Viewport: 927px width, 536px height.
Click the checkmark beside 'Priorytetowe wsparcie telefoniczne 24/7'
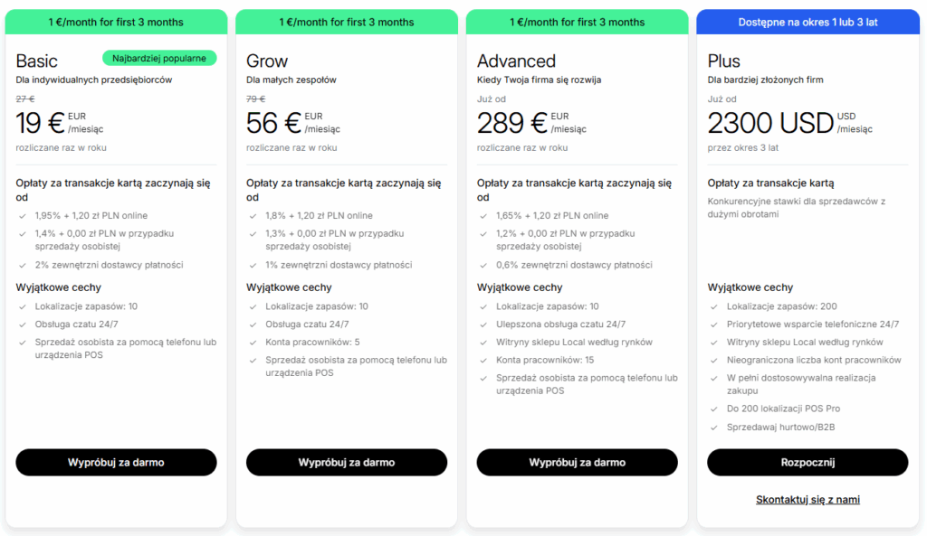point(713,324)
